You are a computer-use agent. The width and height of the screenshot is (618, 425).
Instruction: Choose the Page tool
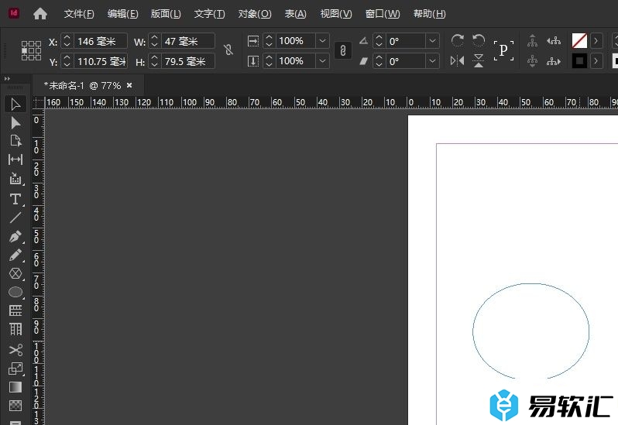coord(15,141)
